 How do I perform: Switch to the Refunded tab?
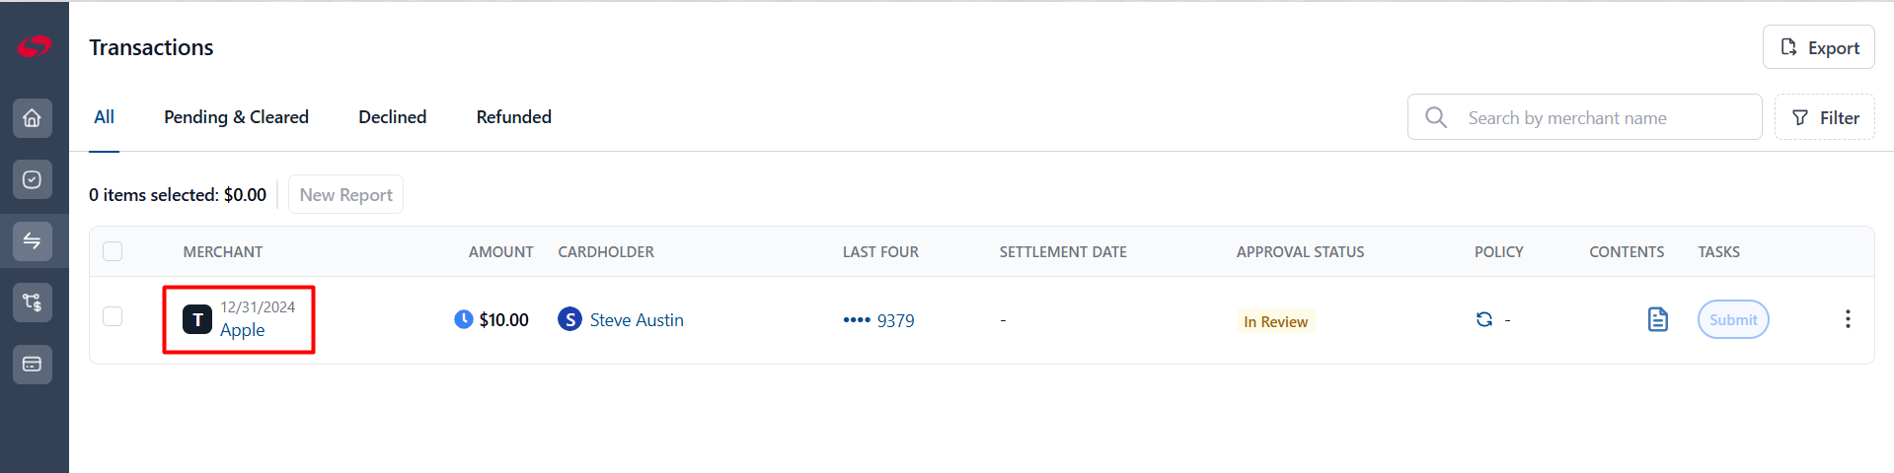(x=513, y=117)
